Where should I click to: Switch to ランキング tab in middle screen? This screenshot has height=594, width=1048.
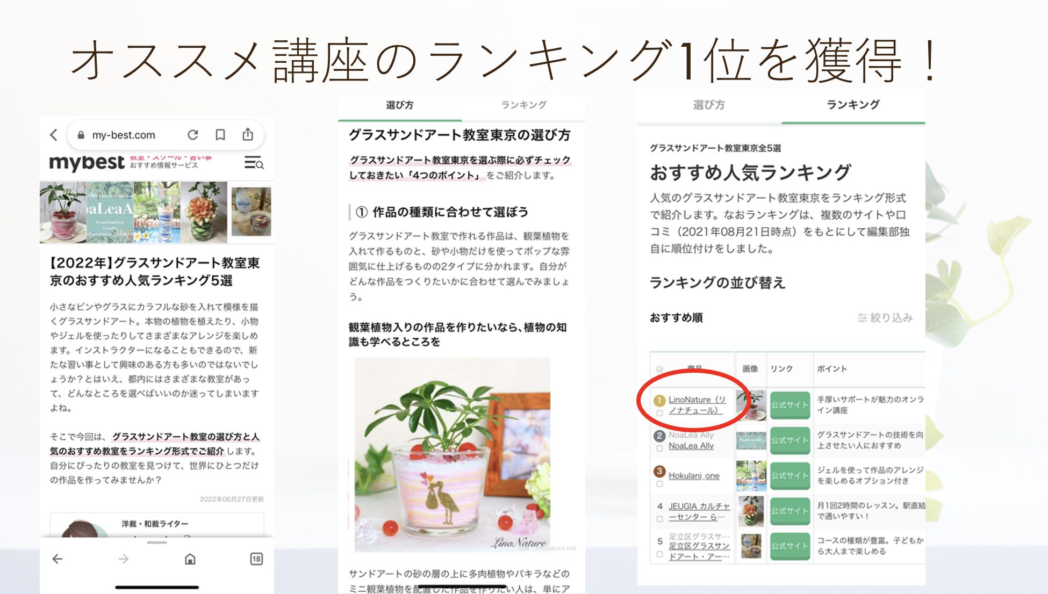click(x=524, y=105)
